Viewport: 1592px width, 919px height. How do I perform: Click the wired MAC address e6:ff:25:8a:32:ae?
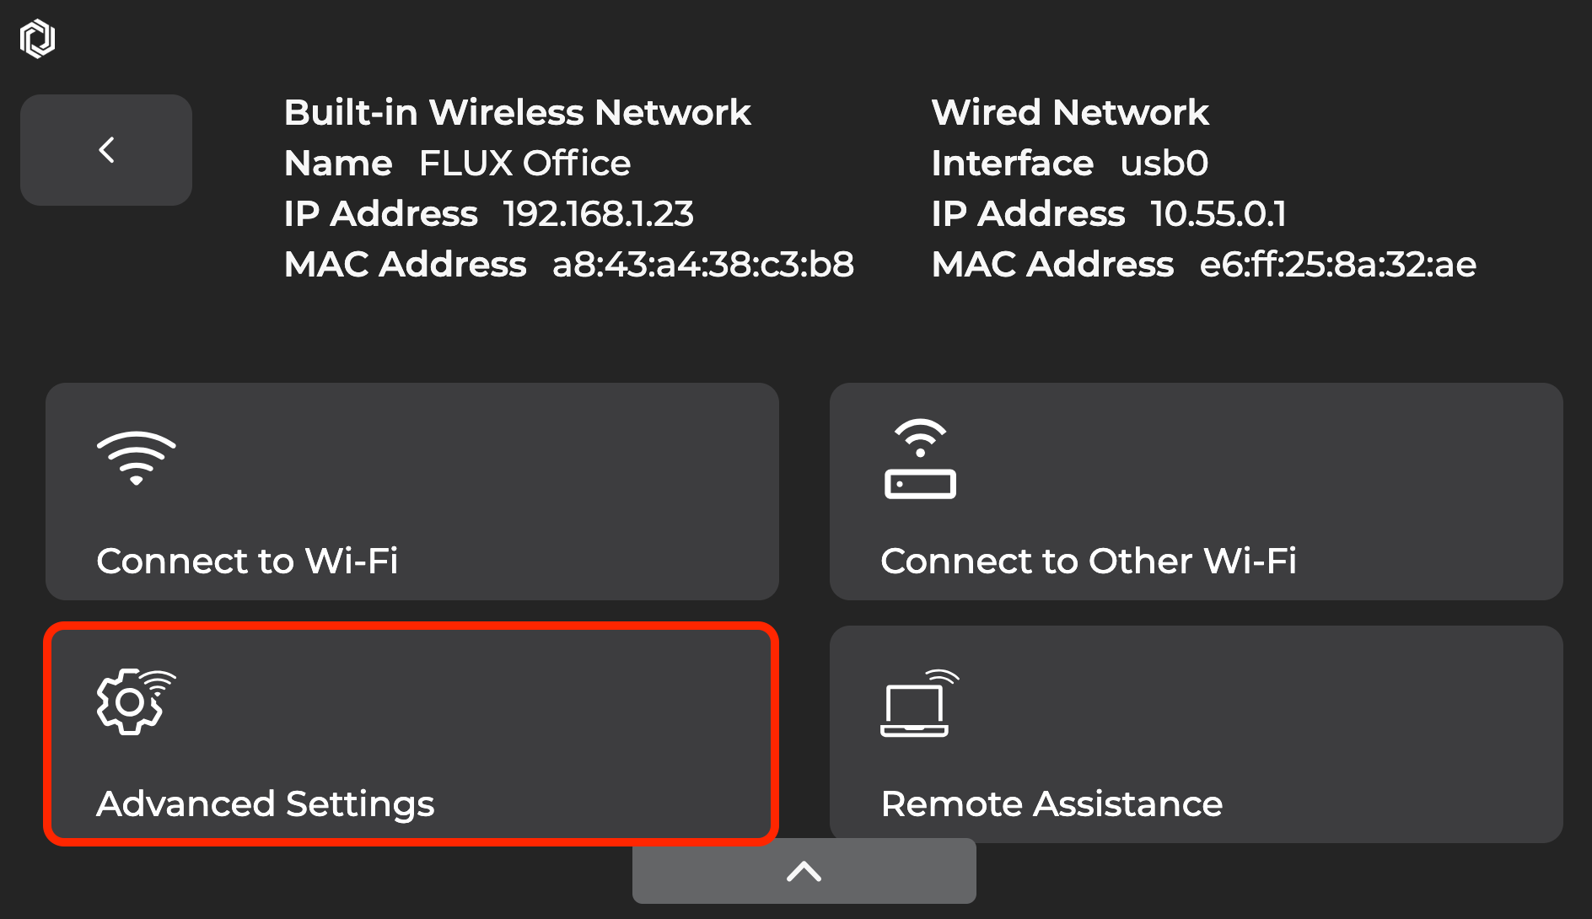click(1338, 264)
